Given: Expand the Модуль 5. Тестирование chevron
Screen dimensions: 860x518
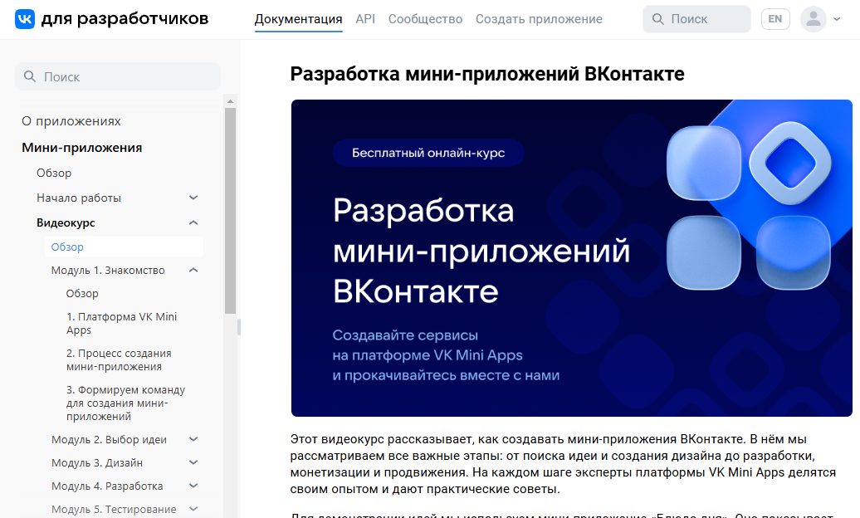Looking at the screenshot, I should 193,509.
